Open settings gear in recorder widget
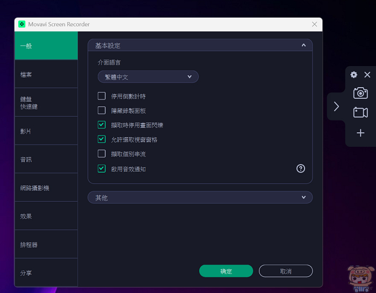The height and width of the screenshot is (293, 376). tap(353, 75)
